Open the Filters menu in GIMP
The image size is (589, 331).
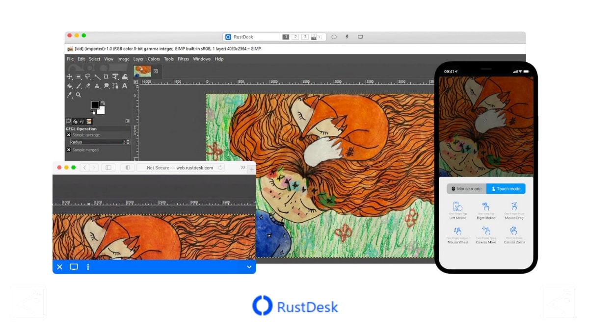click(x=183, y=59)
